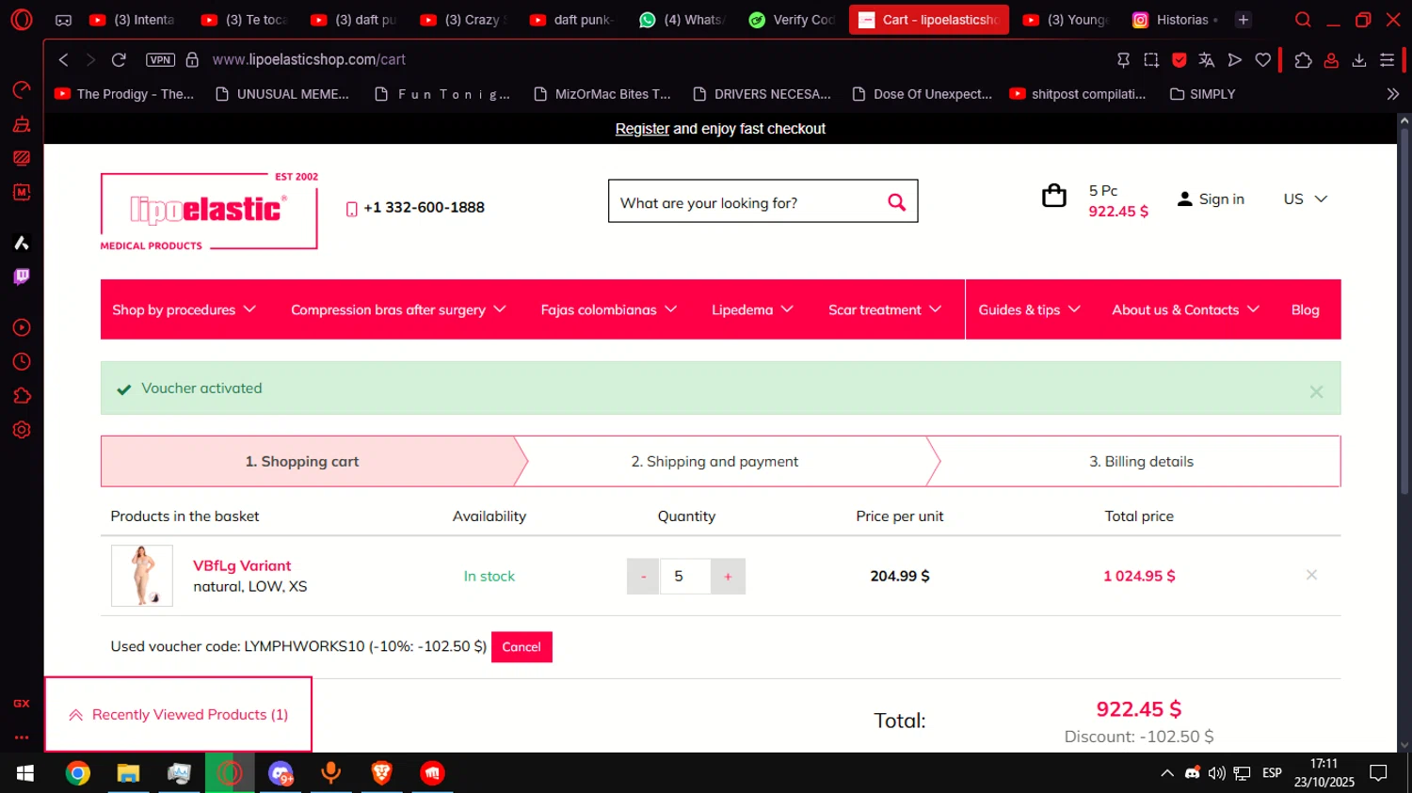The image size is (1412, 793).
Task: Open the Brave browser taskbar icon
Action: 381,773
